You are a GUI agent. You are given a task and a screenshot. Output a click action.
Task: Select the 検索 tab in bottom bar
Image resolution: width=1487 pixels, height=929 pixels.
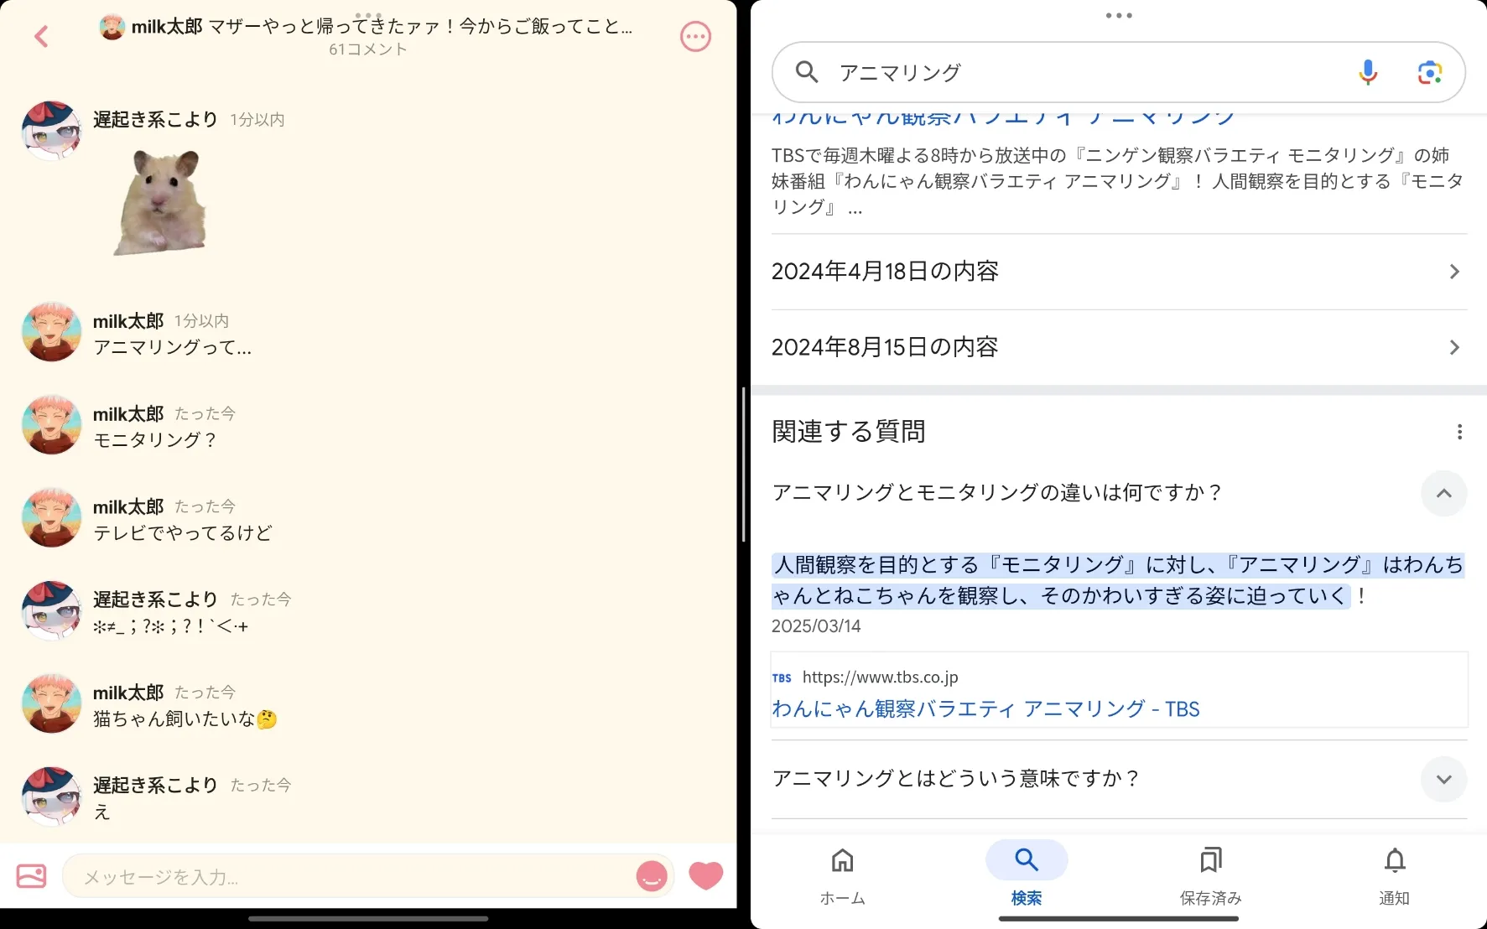coord(1026,875)
